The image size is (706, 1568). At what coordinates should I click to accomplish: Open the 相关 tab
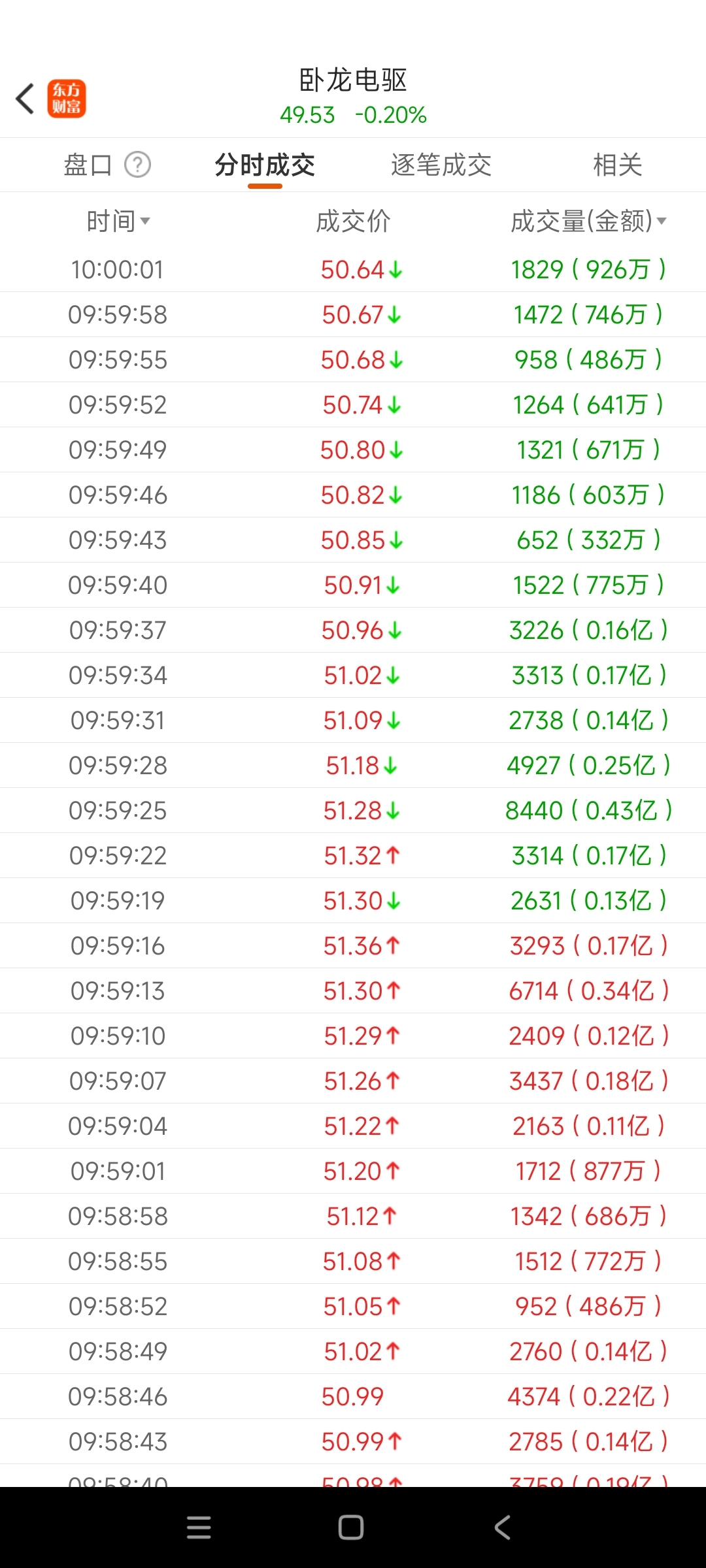(x=618, y=165)
